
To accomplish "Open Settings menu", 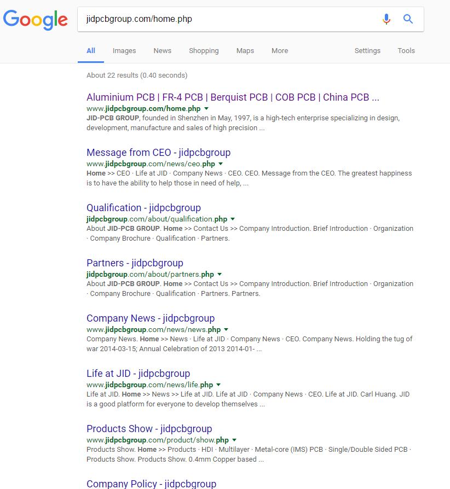I will (x=367, y=50).
